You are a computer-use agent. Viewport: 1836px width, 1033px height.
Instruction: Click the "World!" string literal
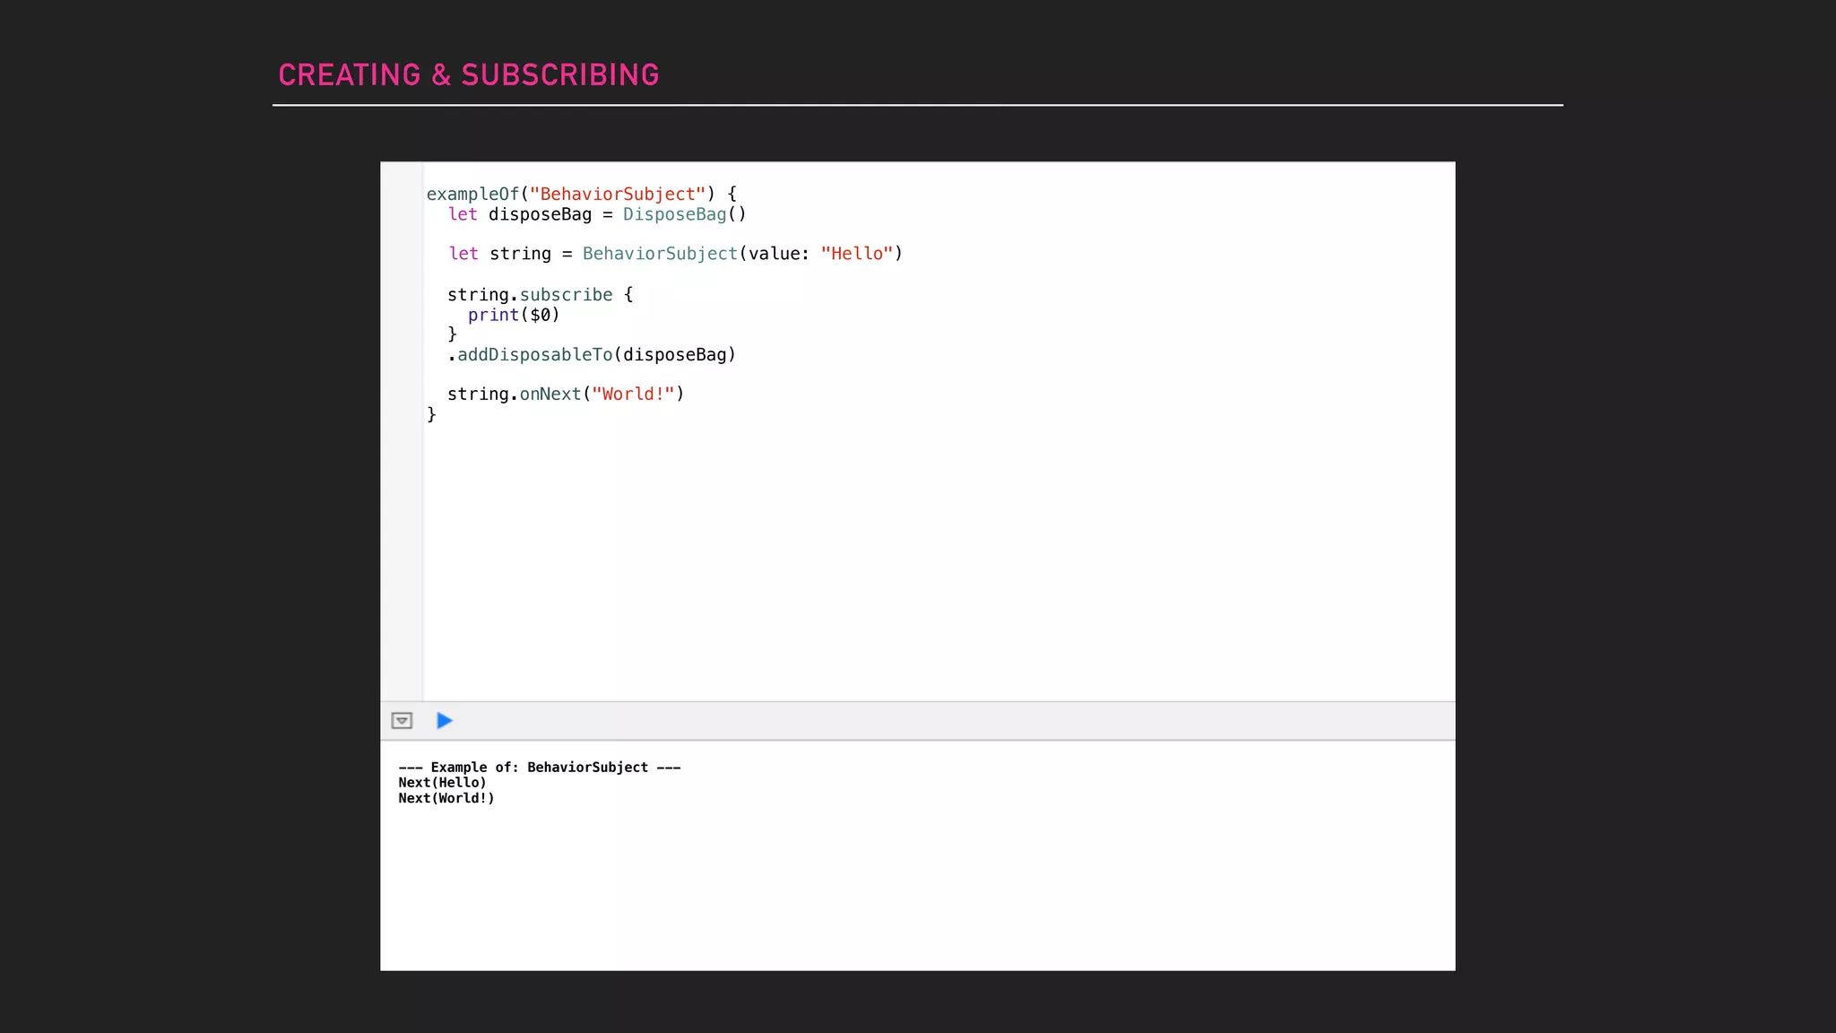click(632, 395)
